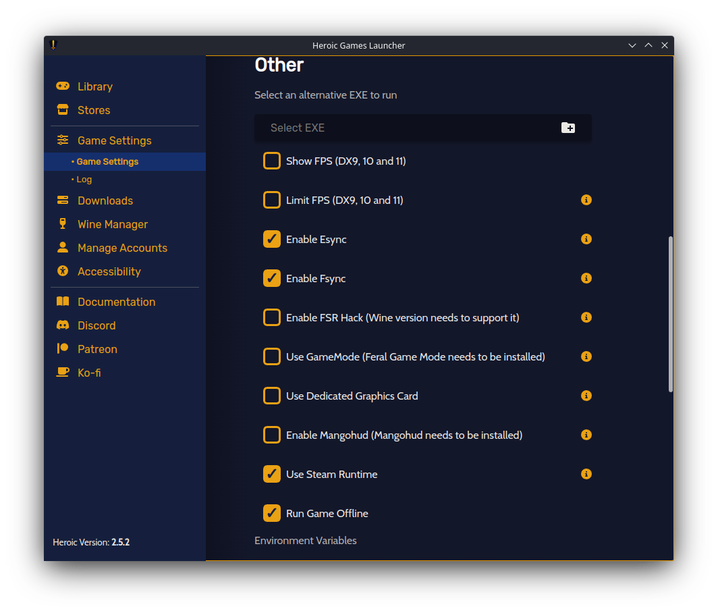Viewport: 718px width, 613px height.
Task: Tick the Enable FSR Hack checkbox
Action: click(271, 317)
